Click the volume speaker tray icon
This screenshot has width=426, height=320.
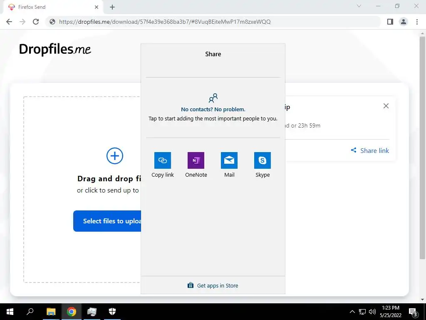[x=372, y=312]
